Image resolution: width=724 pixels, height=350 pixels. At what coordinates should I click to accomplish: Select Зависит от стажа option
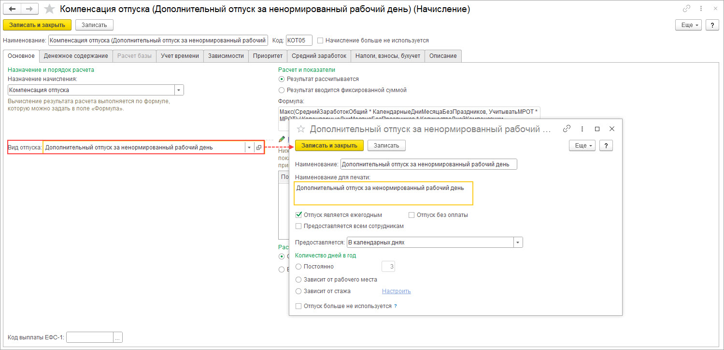coord(298,291)
